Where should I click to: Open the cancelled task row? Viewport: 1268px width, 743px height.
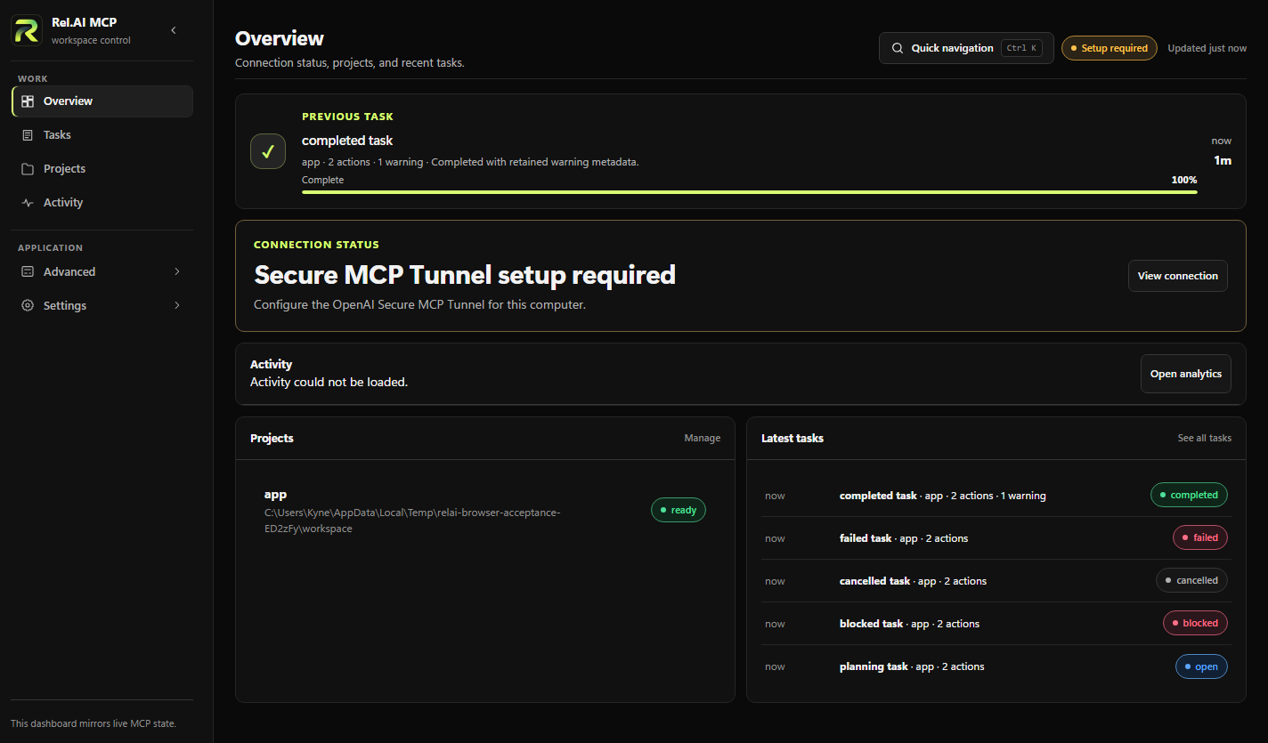(996, 581)
